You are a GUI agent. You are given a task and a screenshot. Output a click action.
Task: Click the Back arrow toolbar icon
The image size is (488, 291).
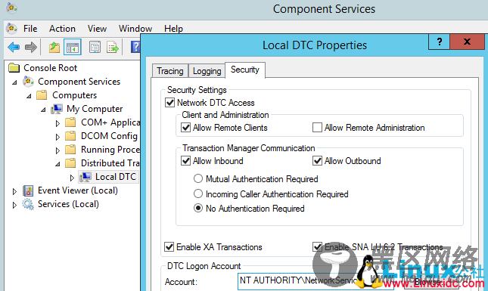tap(14, 48)
